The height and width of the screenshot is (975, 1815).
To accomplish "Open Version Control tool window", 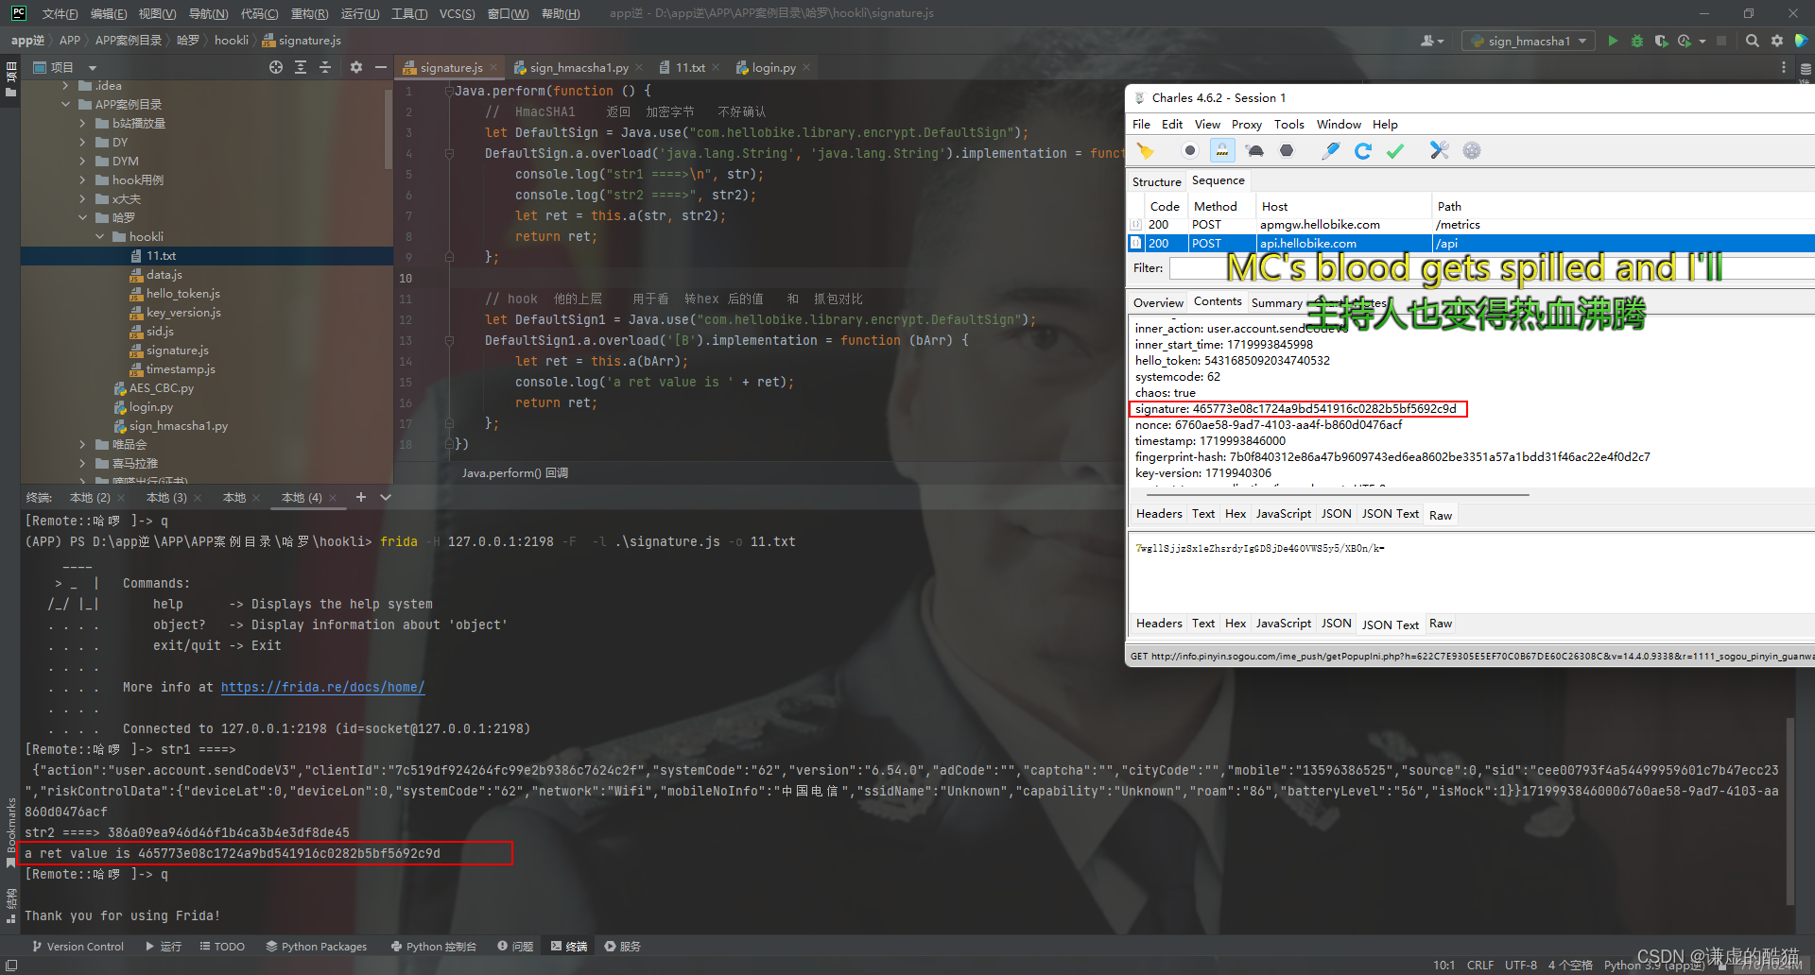I will point(78,946).
